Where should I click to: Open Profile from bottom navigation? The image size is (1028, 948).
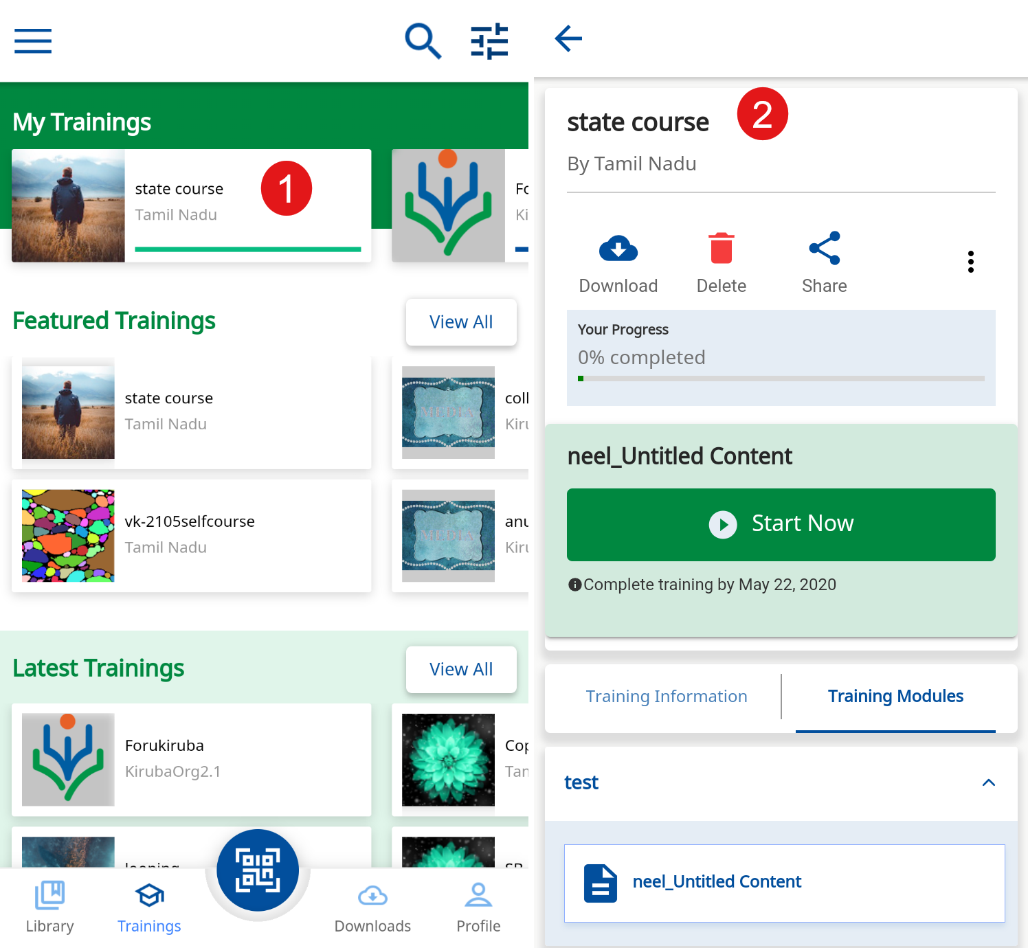(478, 907)
